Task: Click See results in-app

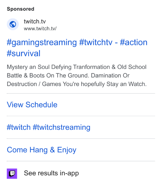Action: pos(51,173)
